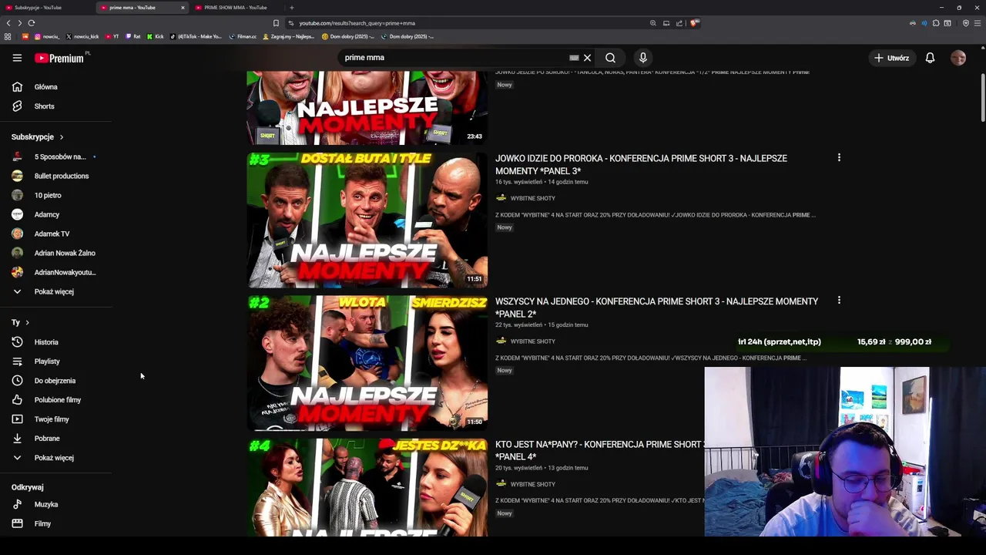The width and height of the screenshot is (986, 555).
Task: Expand the Subskrypcje section chevron
Action: click(x=61, y=137)
